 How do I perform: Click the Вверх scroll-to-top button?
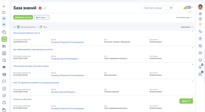tap(186, 101)
